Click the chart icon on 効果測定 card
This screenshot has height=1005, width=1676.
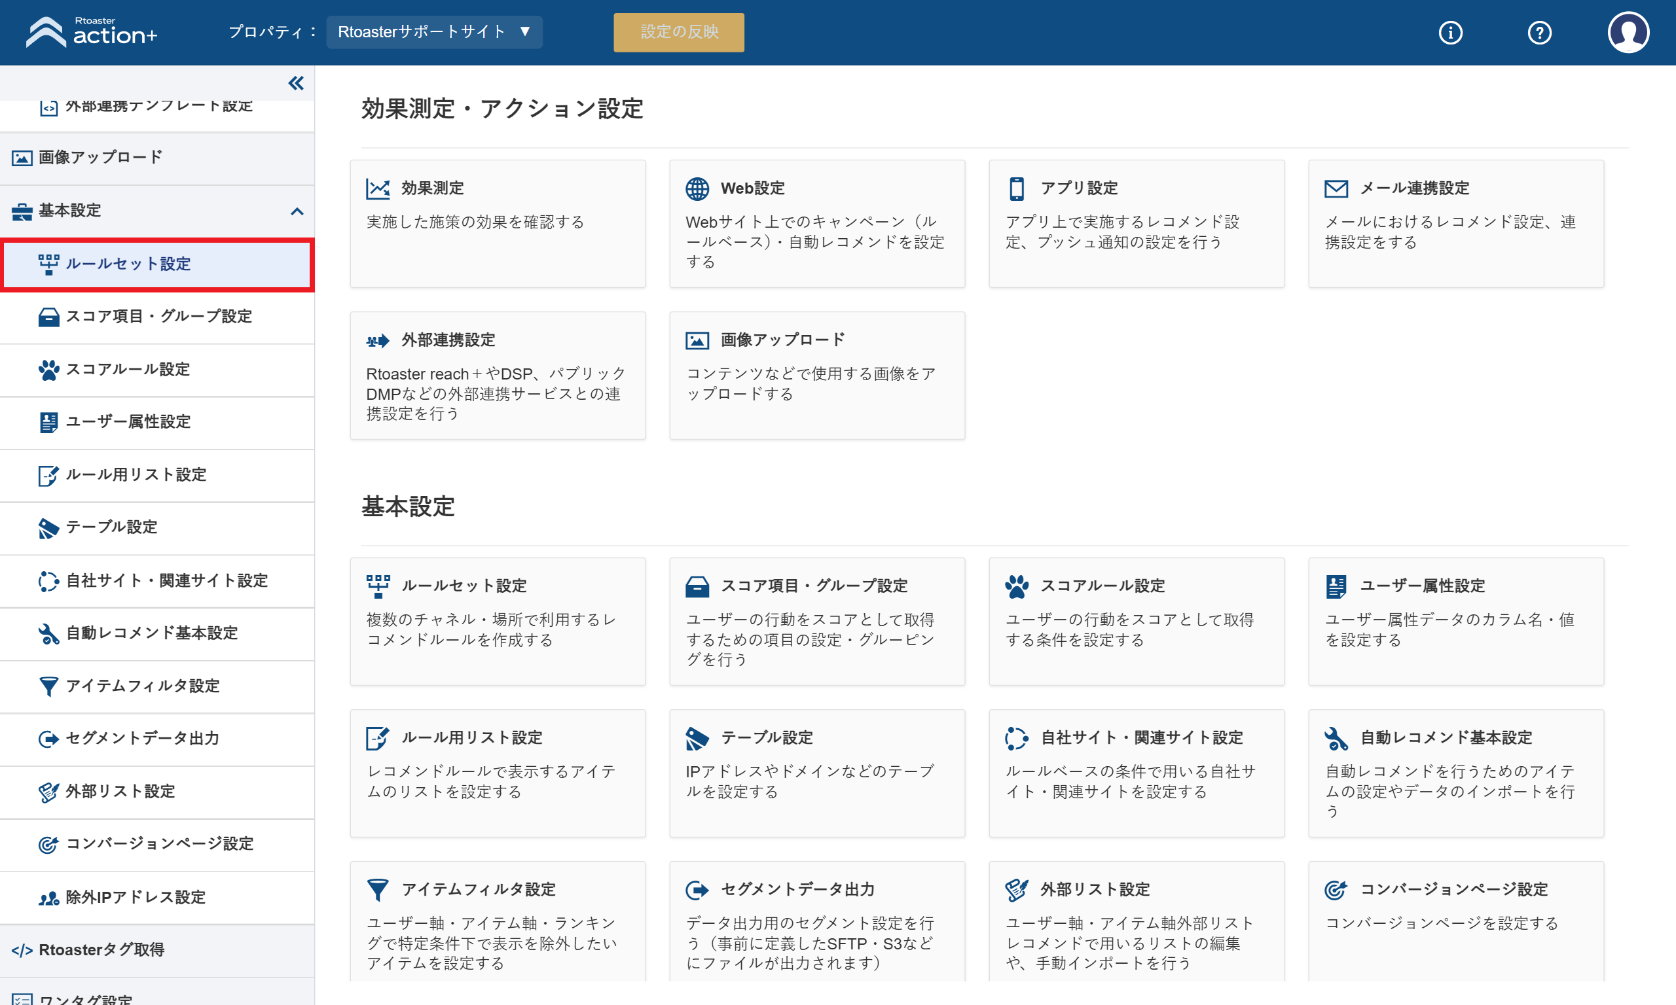378,188
